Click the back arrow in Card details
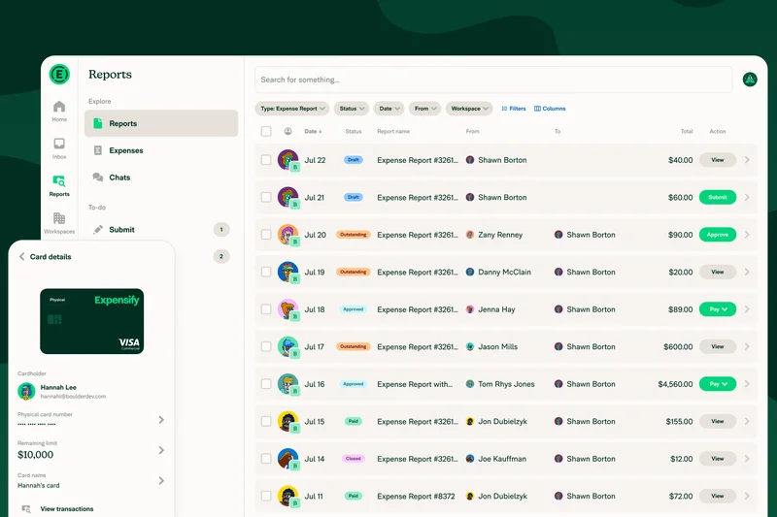 22,257
